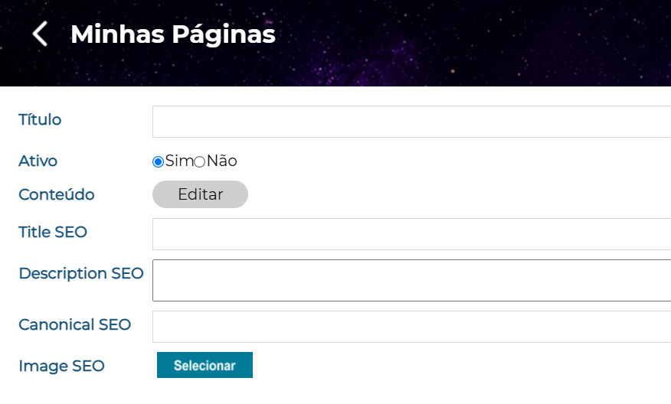This screenshot has height=404, width=671.
Task: Click the Título field label
Action: click(40, 119)
